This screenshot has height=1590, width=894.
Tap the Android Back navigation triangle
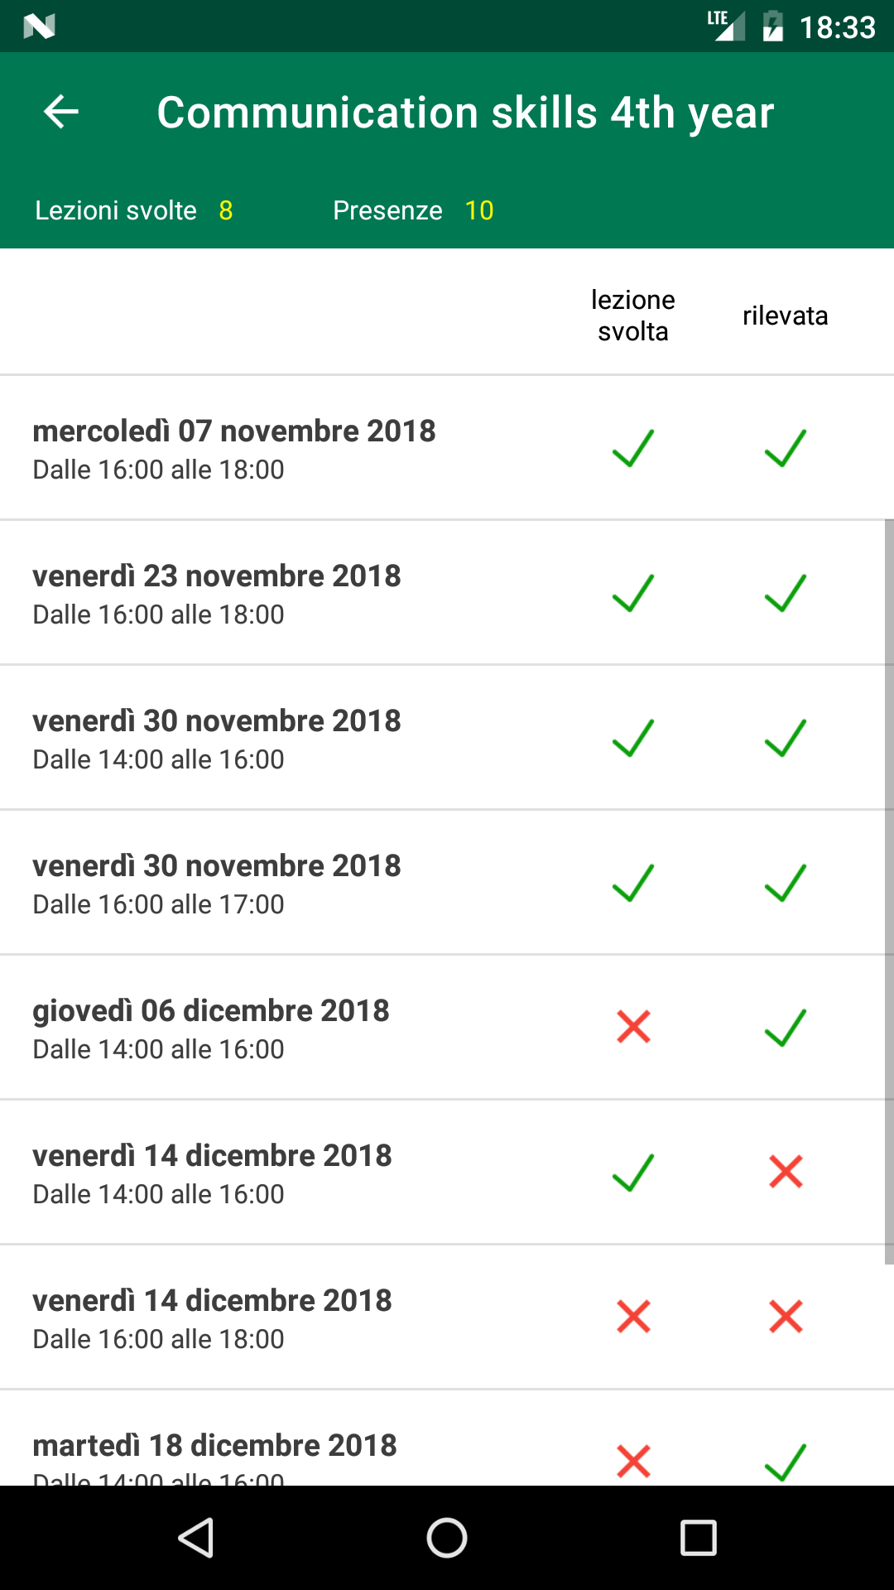[x=197, y=1538]
